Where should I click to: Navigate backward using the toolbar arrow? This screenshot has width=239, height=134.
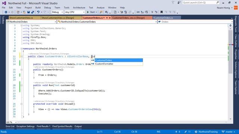pos(6,12)
